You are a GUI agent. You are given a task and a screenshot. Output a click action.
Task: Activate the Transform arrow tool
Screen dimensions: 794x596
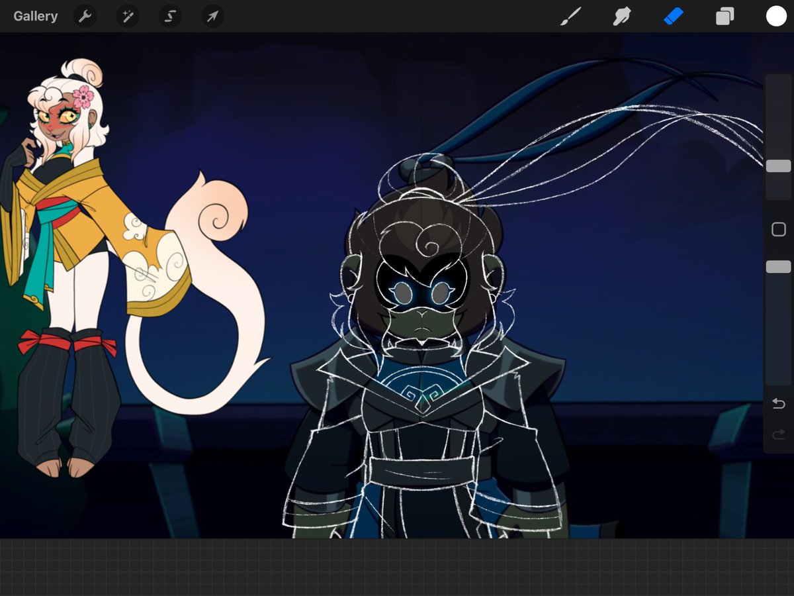(x=212, y=16)
